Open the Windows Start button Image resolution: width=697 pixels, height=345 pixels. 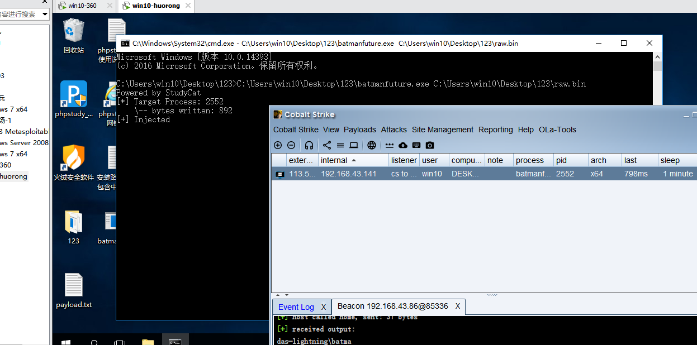point(66,342)
